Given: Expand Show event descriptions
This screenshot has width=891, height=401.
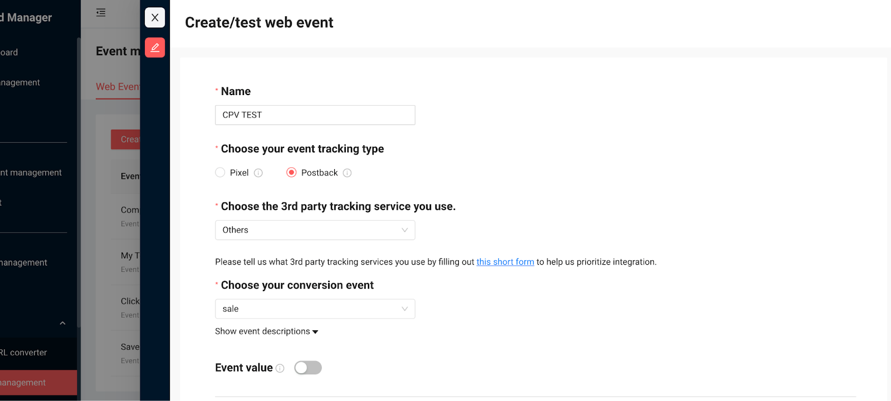Looking at the screenshot, I should coord(267,331).
